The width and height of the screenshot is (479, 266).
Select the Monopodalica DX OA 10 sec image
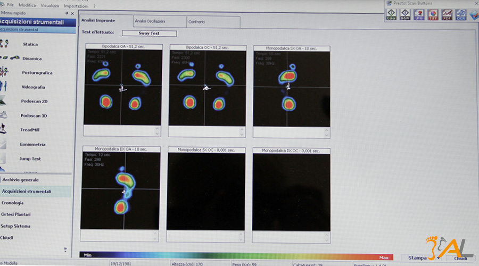120,190
